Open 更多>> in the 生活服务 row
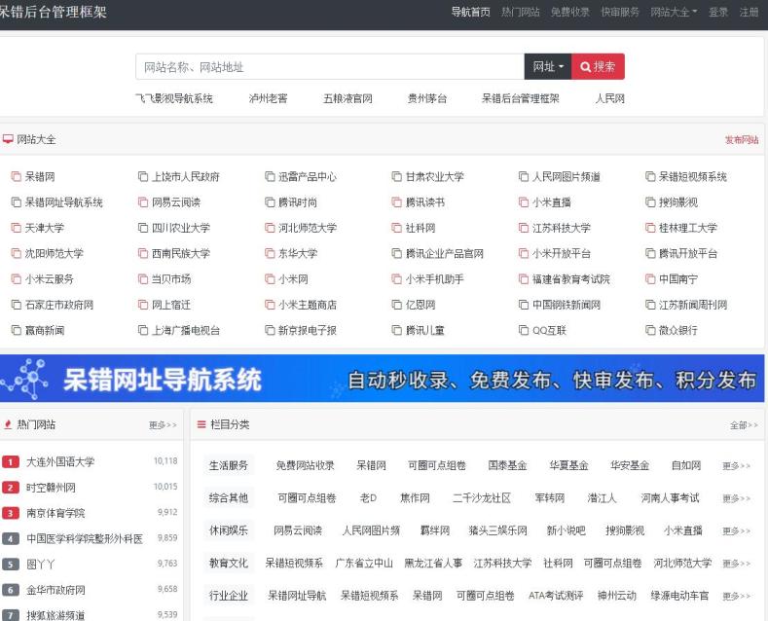Image resolution: width=768 pixels, height=621 pixels. click(x=736, y=465)
